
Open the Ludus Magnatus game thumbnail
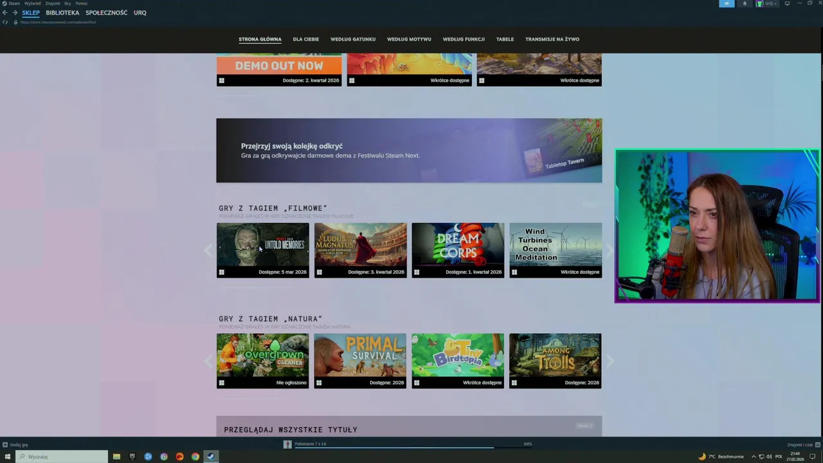click(x=361, y=245)
